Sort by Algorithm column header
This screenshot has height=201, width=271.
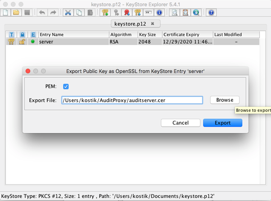(124, 35)
